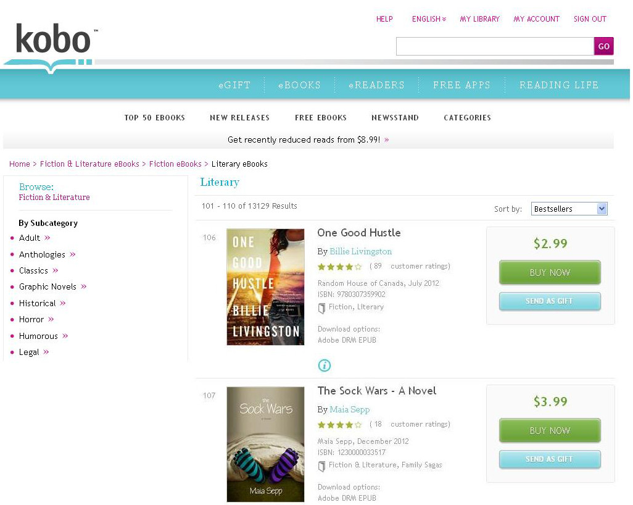This screenshot has width=633, height=505.
Task: Click the double-arrow icon next to Humorous
Action: coord(65,336)
